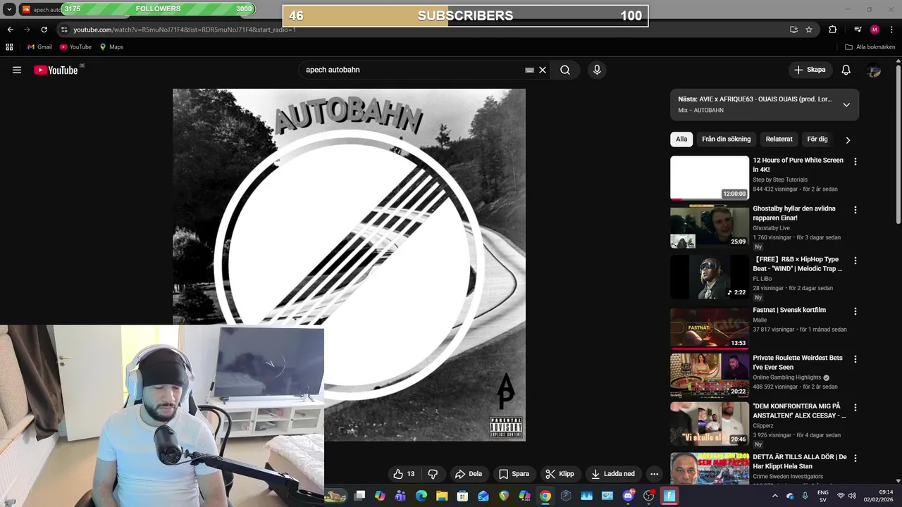This screenshot has width=902, height=507.
Task: Select the Från din sökning chip
Action: pos(727,139)
